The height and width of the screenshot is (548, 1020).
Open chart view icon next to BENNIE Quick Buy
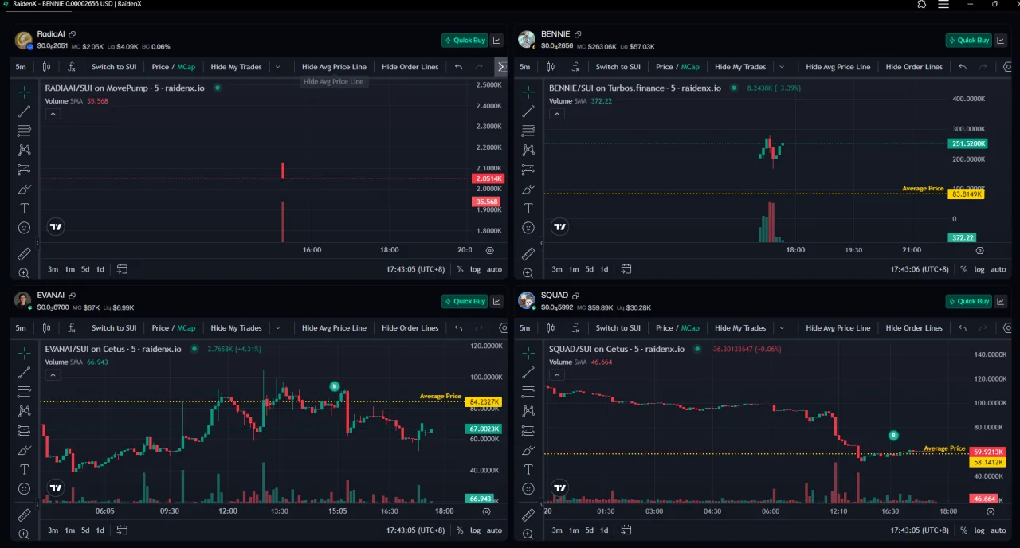(1001, 40)
